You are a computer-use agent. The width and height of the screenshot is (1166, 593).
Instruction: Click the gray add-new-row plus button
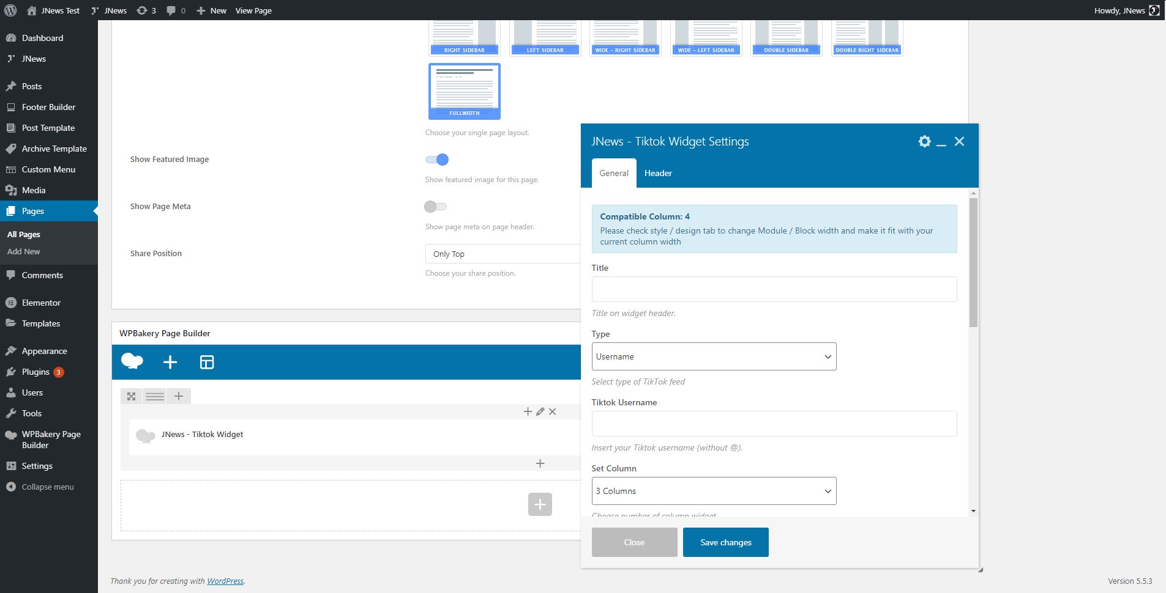point(540,504)
